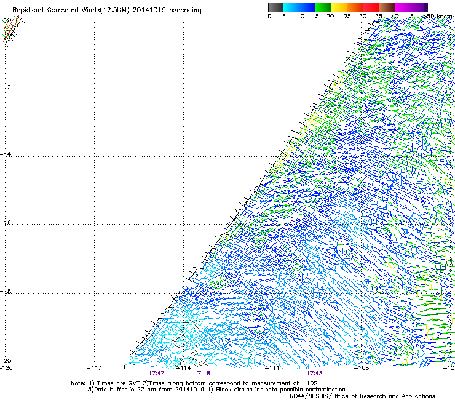Select the 'Rapidscat Corrected Winds(12.5KM)' title text
Screen dimensions: 455x400
(71, 10)
